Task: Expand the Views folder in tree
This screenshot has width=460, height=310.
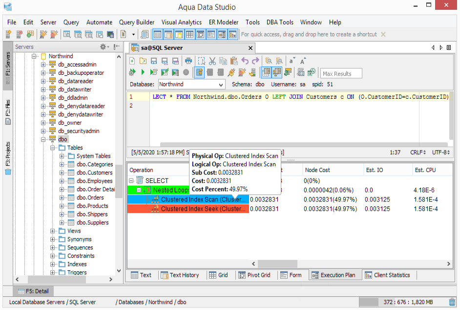Action: 53,231
